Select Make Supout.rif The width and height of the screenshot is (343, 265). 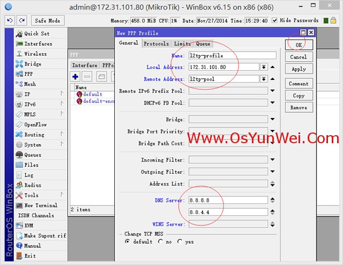[x=41, y=235]
